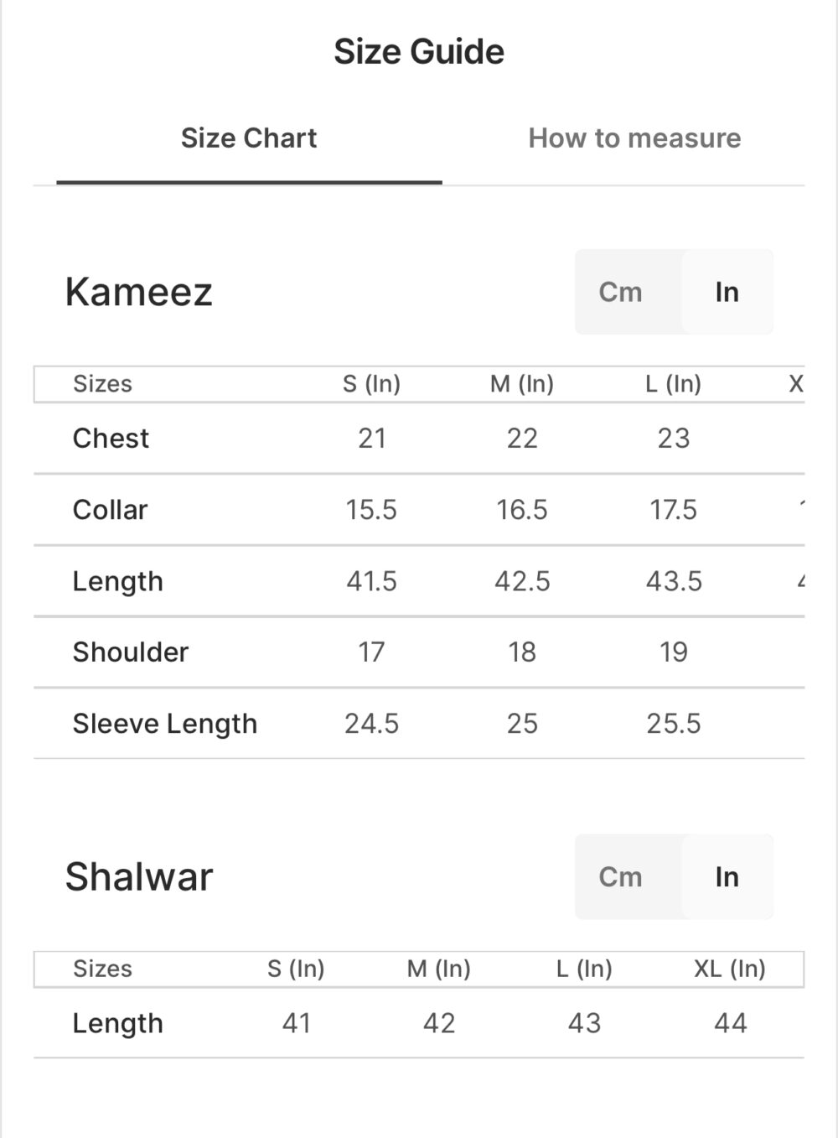Click the Shalwar Length value 44
The width and height of the screenshot is (838, 1138).
pyautogui.click(x=730, y=1024)
